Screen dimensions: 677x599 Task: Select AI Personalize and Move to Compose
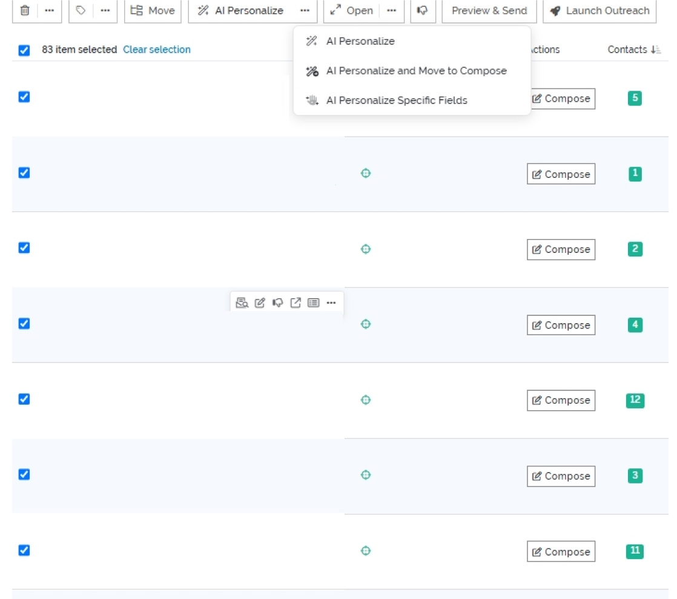tap(416, 71)
